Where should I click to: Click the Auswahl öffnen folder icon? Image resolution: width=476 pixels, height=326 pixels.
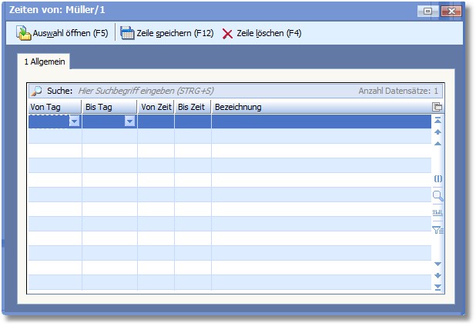[x=23, y=33]
